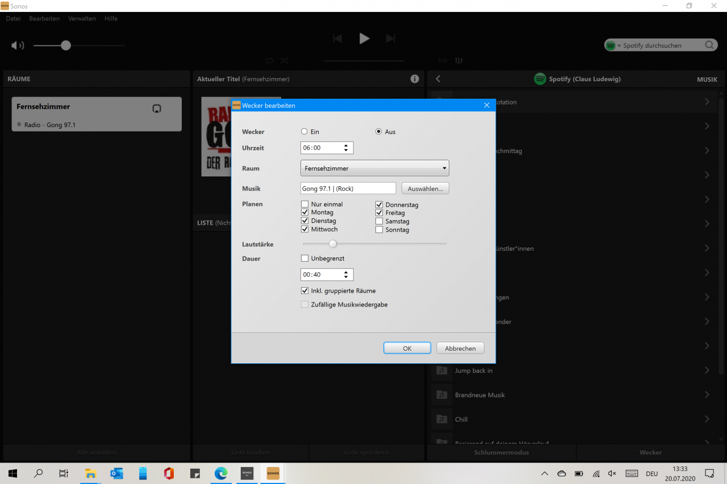Open Microsoft Edge from the taskbar
This screenshot has width=727, height=484.
(x=221, y=473)
